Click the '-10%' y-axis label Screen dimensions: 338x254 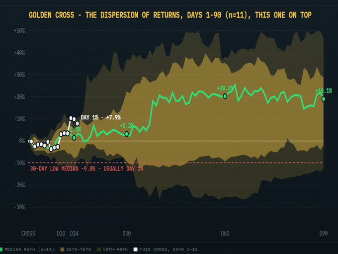(x=19, y=163)
